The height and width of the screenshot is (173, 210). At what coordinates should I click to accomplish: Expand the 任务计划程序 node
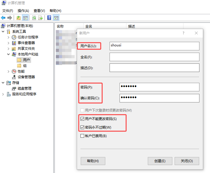[9, 37]
